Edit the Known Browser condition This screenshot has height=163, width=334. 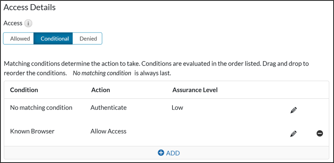[293, 134]
